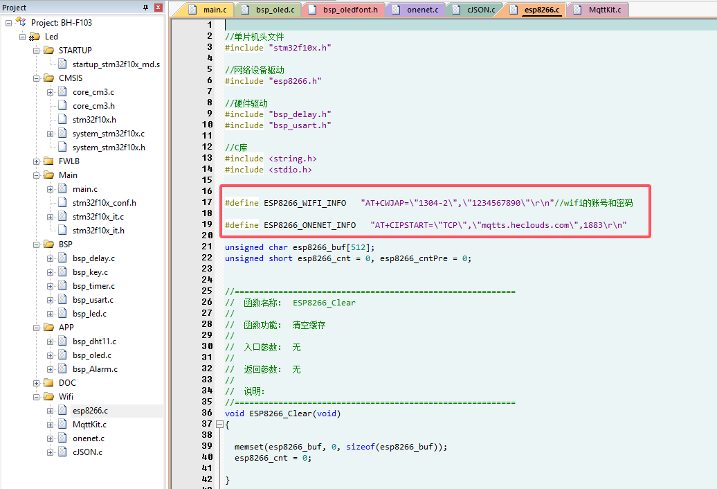Screen dimensions: 717x489
Task: Click the Led target icon in tree
Action: pyautogui.click(x=35, y=37)
